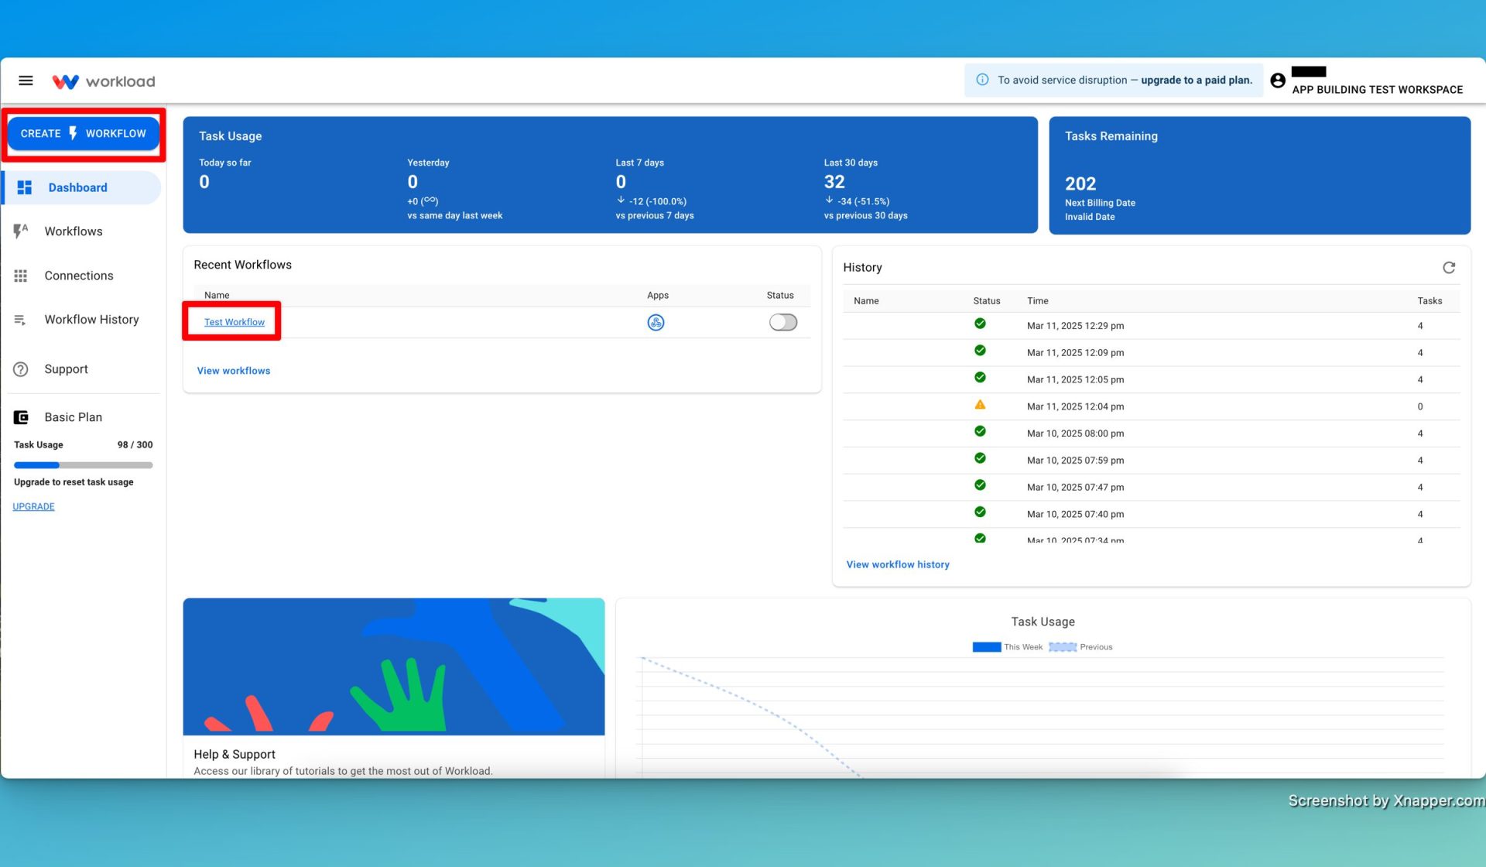Click the green success status for Mar 10 08:00 pm
1486x867 pixels.
[980, 431]
